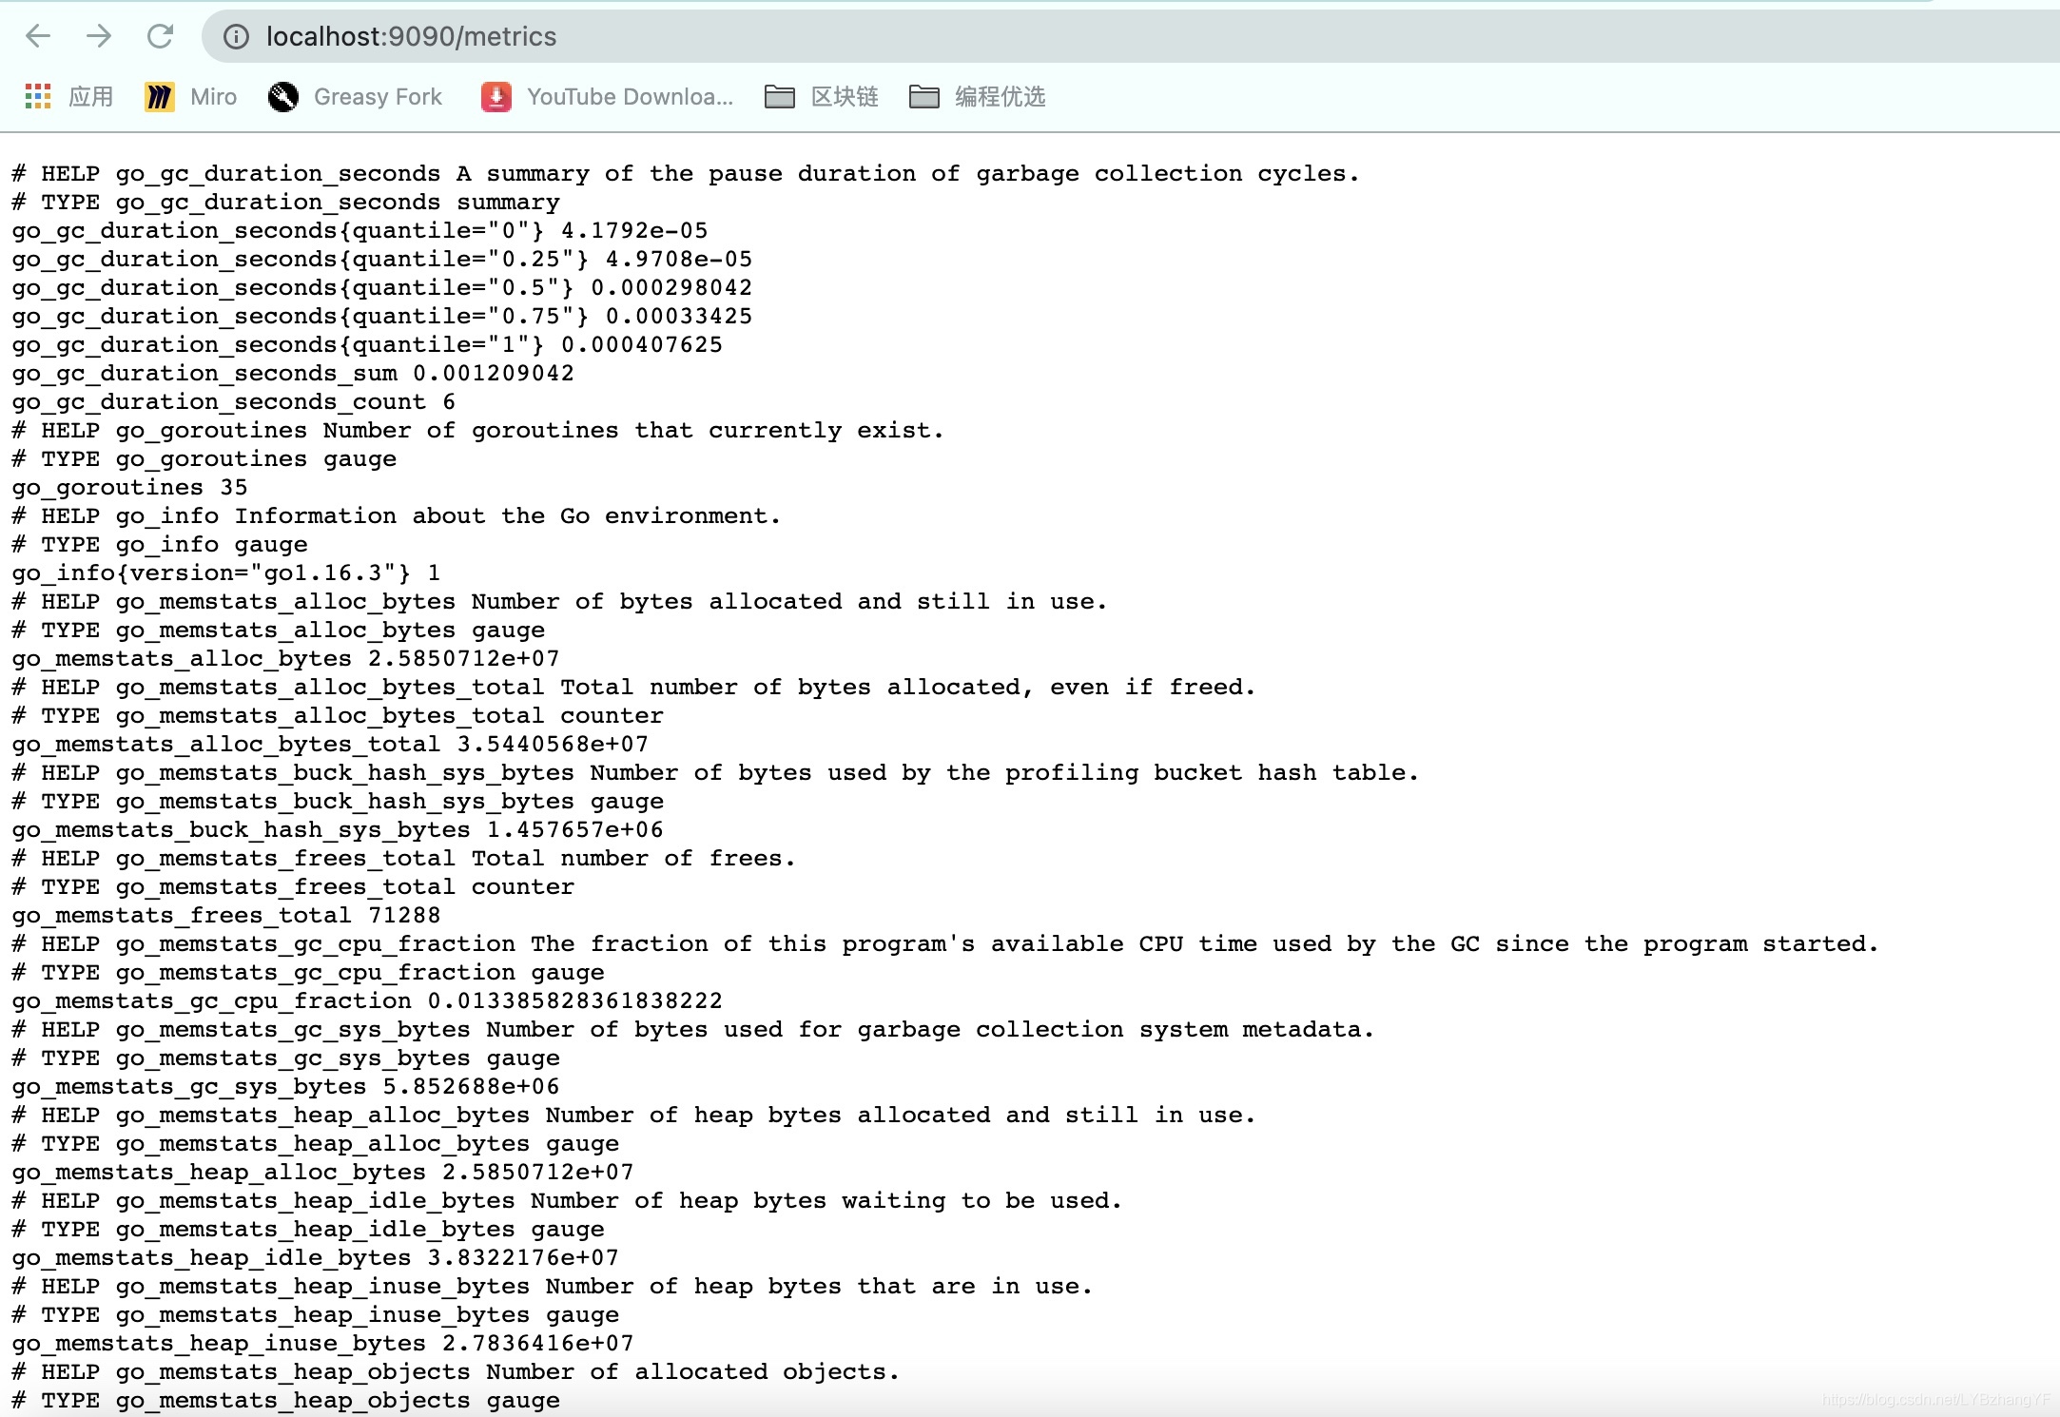This screenshot has height=1417, width=2060.
Task: Click the TYPE go_goroutines gauge line
Action: pyautogui.click(x=204, y=459)
